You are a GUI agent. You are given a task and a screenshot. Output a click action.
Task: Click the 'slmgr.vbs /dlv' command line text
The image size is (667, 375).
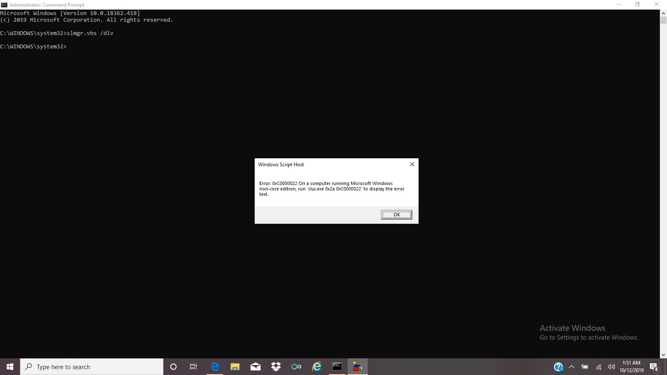(90, 33)
